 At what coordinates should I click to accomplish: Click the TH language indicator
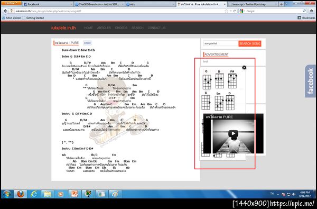pos(272,194)
